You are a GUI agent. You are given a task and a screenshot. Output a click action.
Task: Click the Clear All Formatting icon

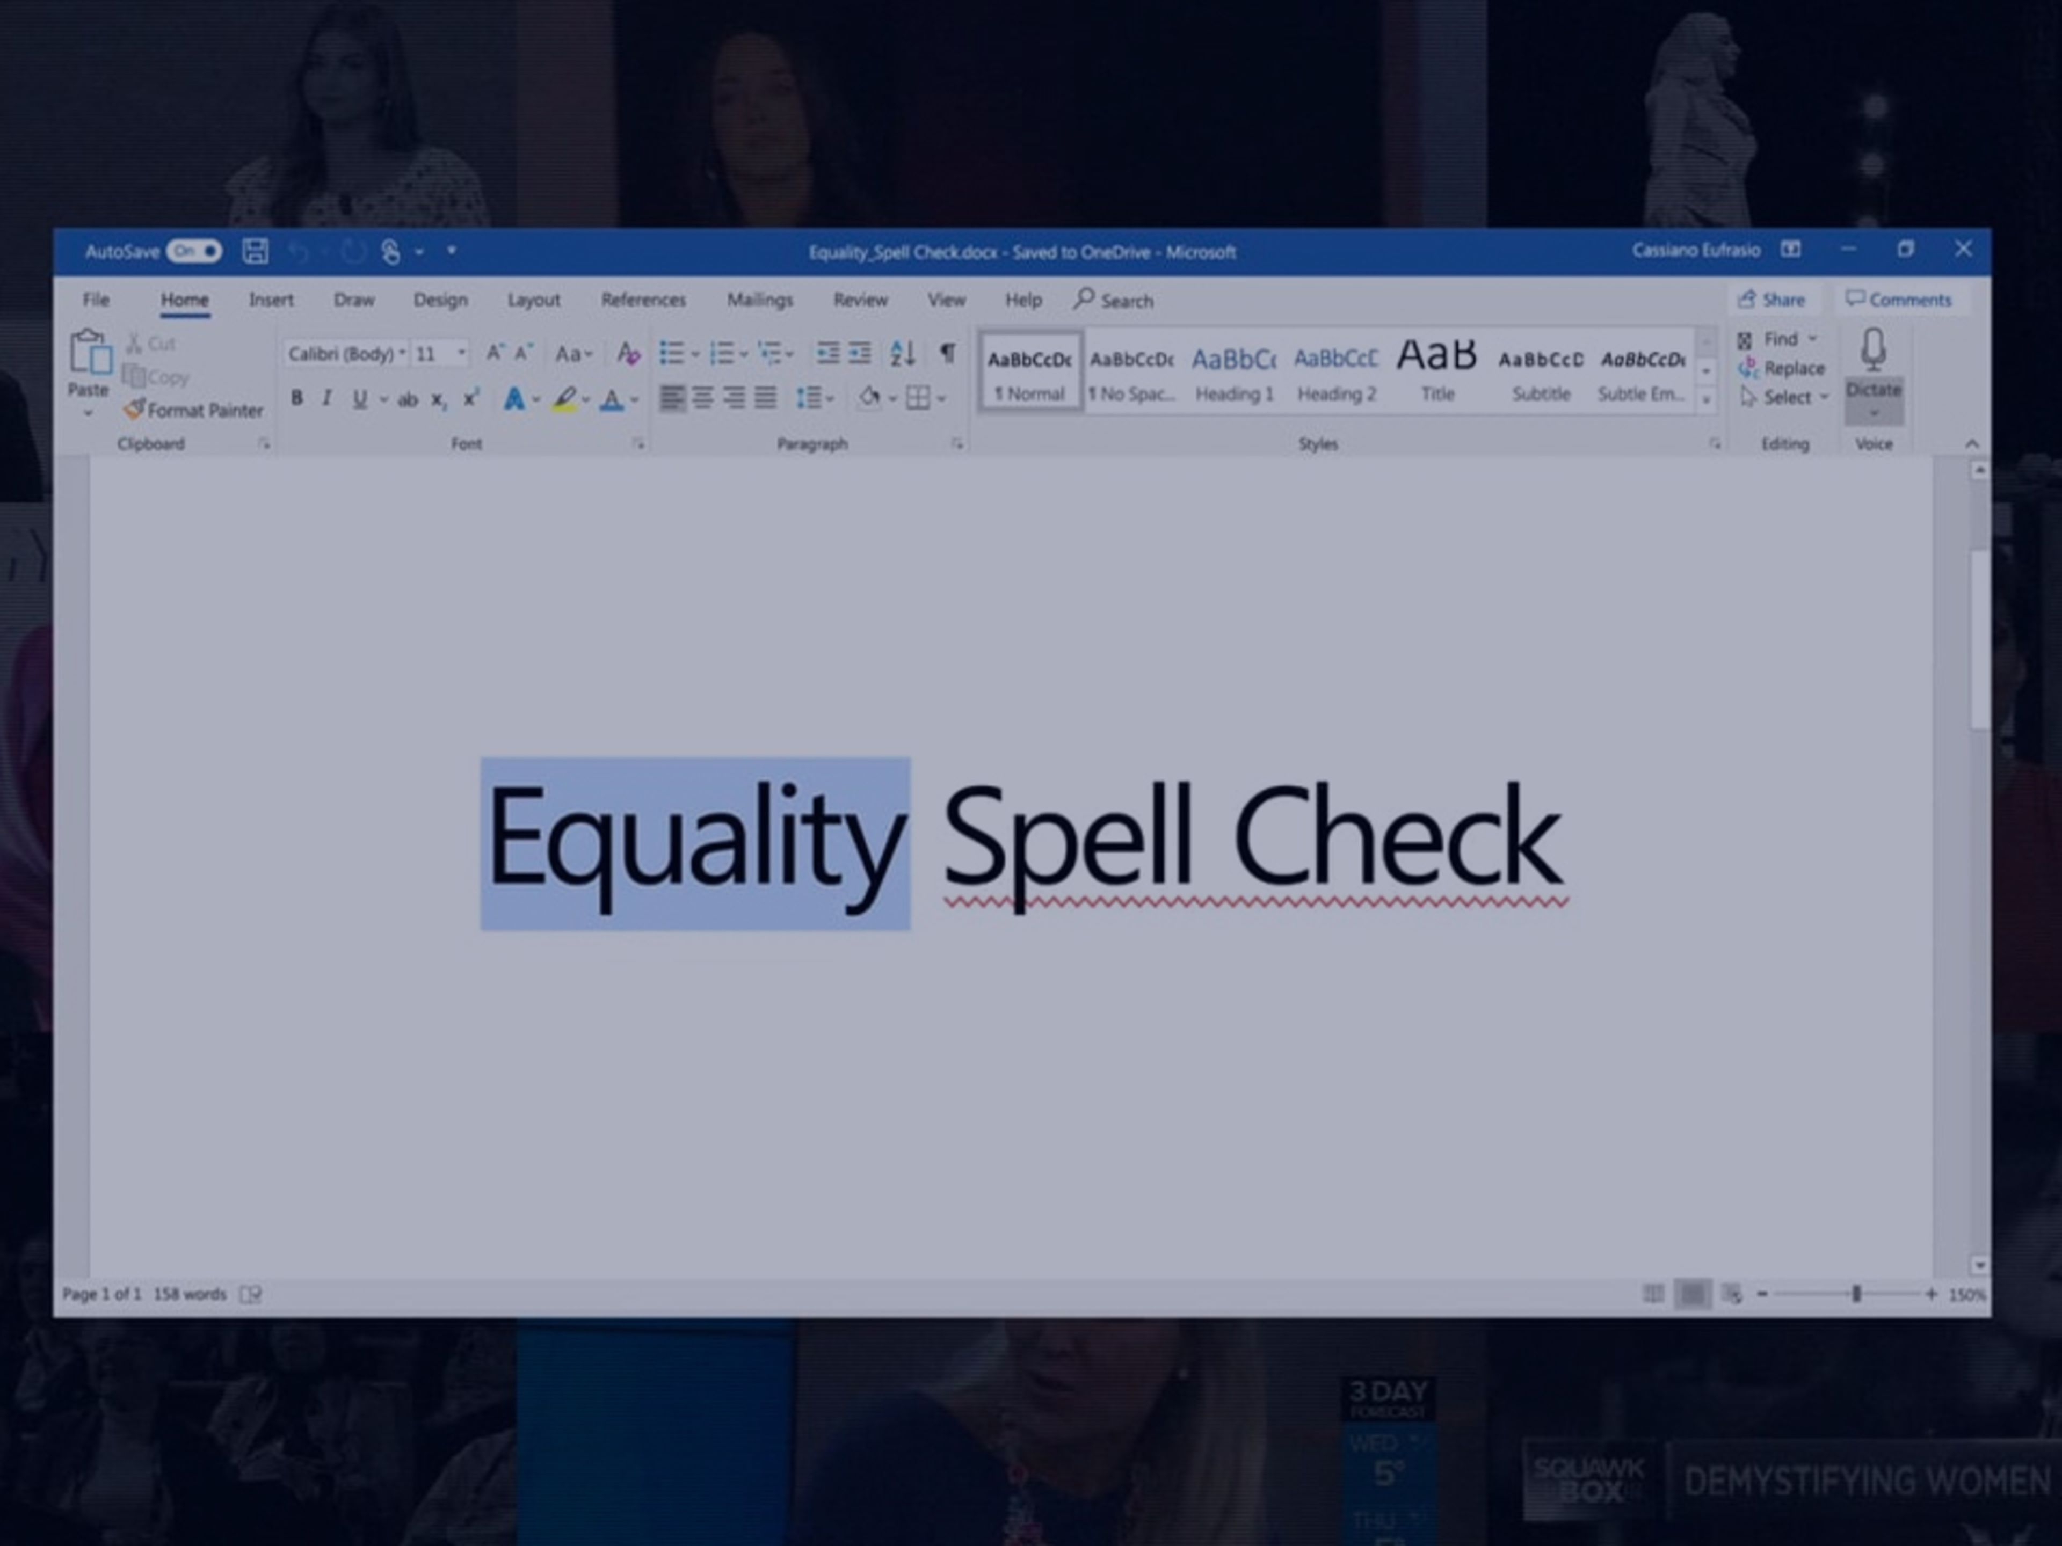(628, 352)
